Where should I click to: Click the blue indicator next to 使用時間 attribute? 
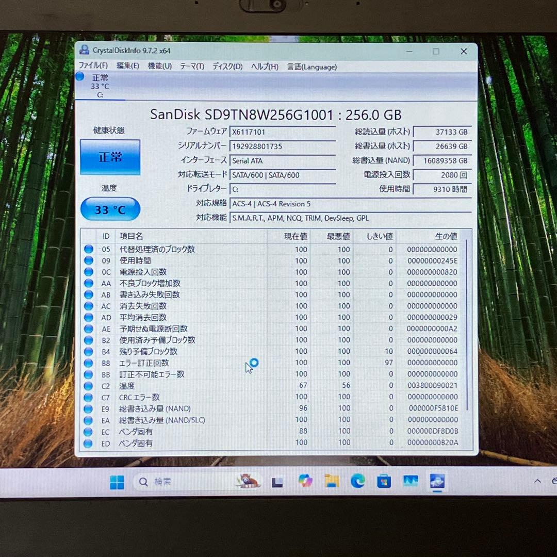coord(88,260)
